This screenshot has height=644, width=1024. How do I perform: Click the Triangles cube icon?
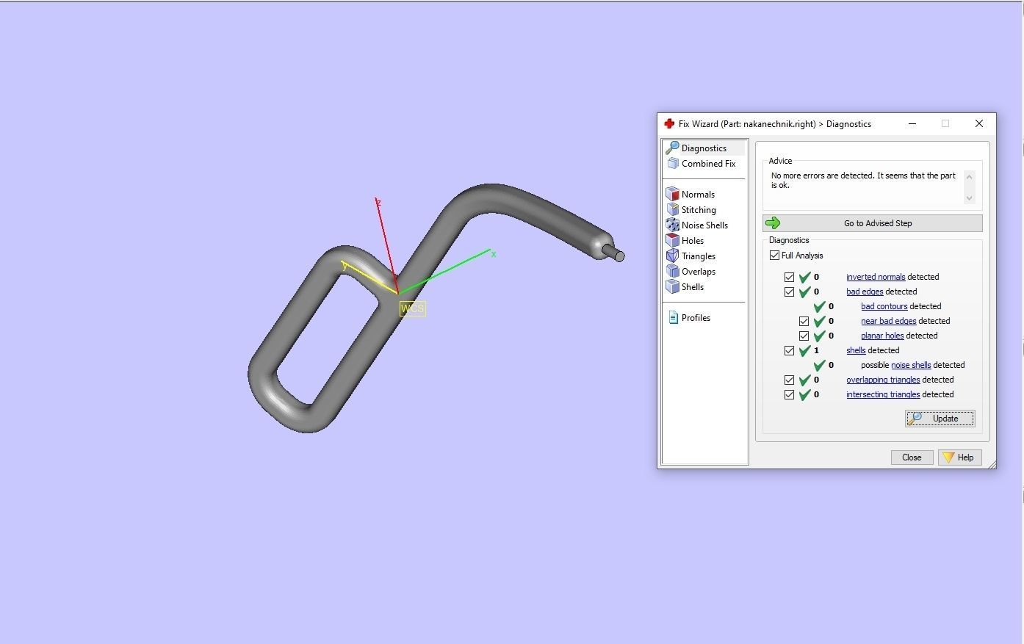click(x=672, y=256)
